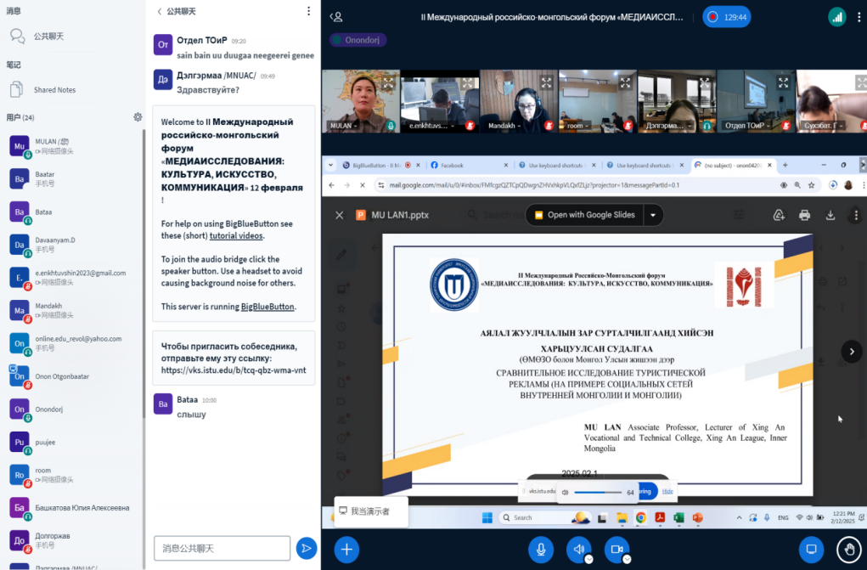
Task: Expand MULAN webcam to fullscreen
Action: pos(389,83)
